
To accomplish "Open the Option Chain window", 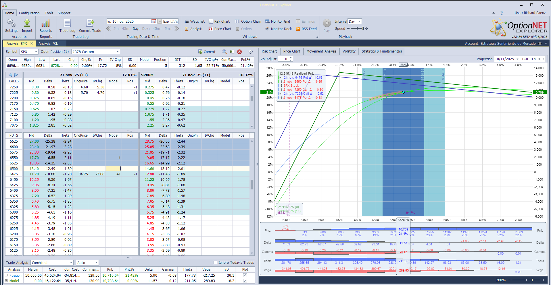I will [x=248, y=21].
